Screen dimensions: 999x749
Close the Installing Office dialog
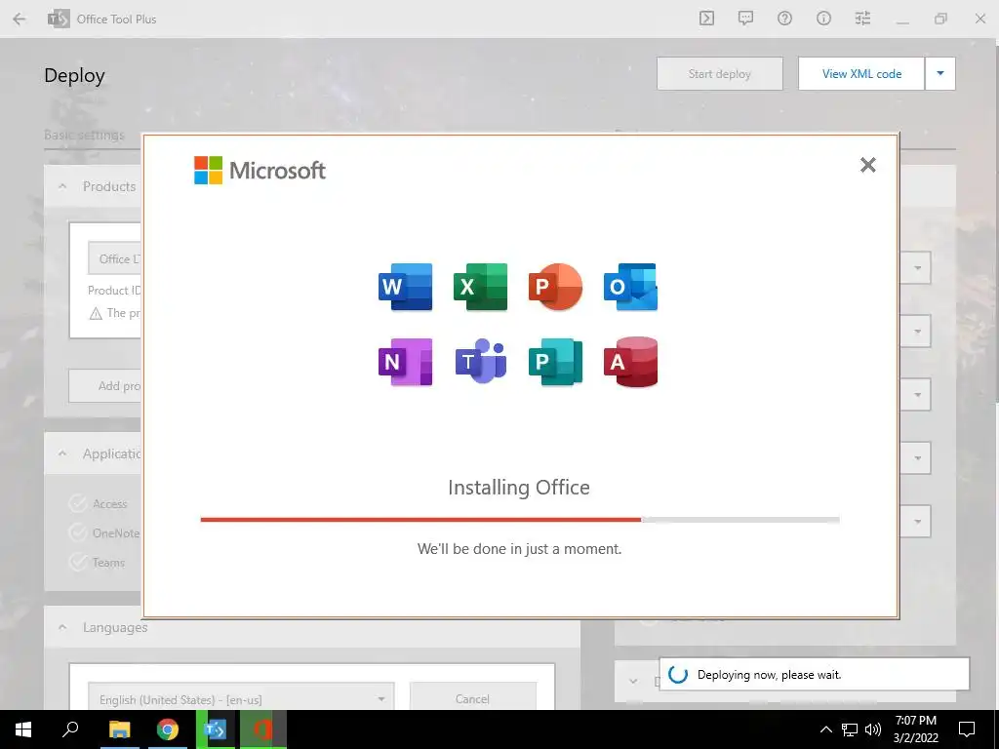tap(867, 165)
